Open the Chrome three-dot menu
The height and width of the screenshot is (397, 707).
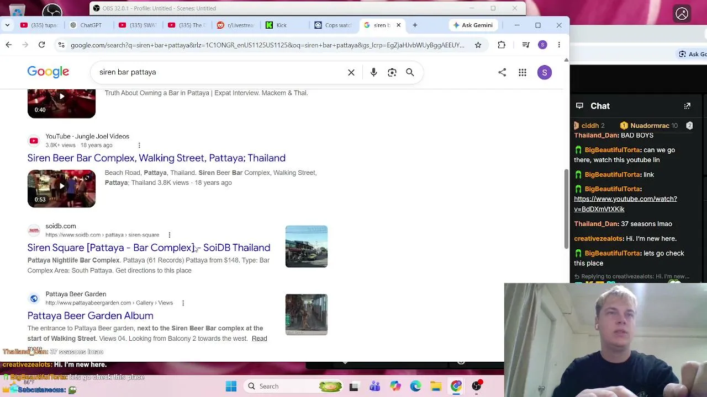(x=559, y=45)
